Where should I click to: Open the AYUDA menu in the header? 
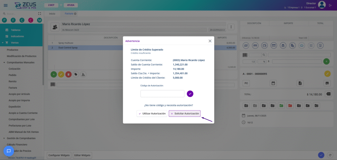coord(70,5)
